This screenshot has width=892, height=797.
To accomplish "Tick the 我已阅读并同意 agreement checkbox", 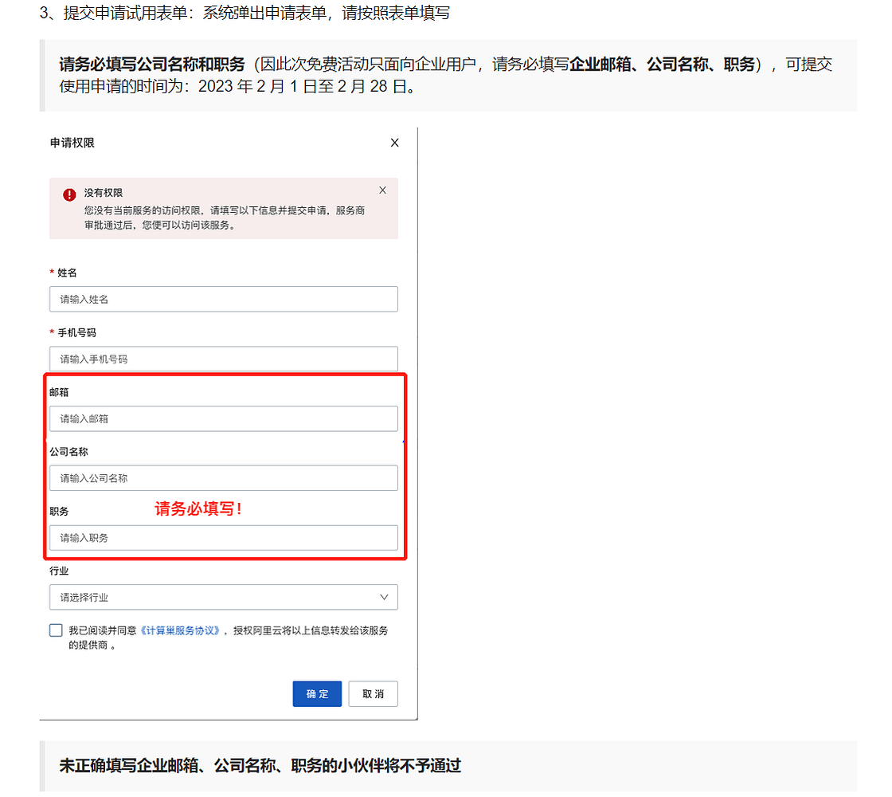I will (56, 630).
